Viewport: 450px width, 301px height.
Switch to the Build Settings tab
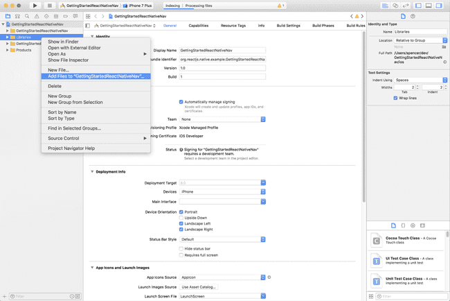click(289, 26)
